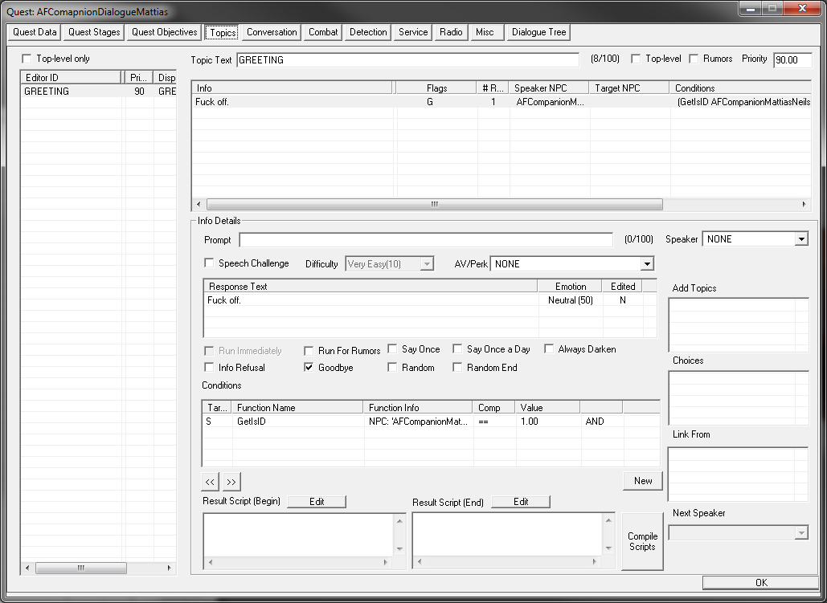Tick the Top-level checkbox beside Topic Text
Screen dimensions: 827x603
point(636,59)
